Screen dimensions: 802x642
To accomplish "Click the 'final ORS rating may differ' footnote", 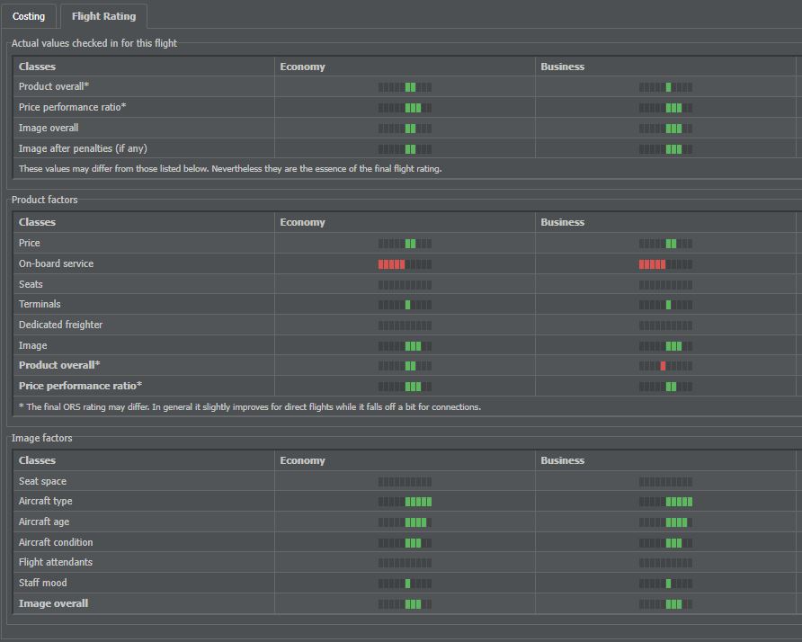I will tap(250, 406).
